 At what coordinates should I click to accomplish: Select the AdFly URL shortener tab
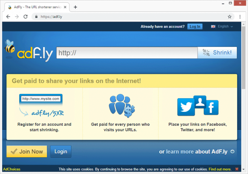[37, 7]
